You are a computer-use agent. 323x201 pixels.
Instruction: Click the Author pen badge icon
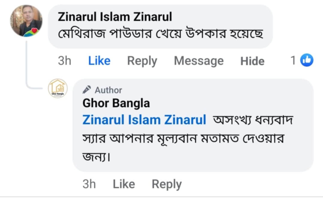tap(87, 90)
